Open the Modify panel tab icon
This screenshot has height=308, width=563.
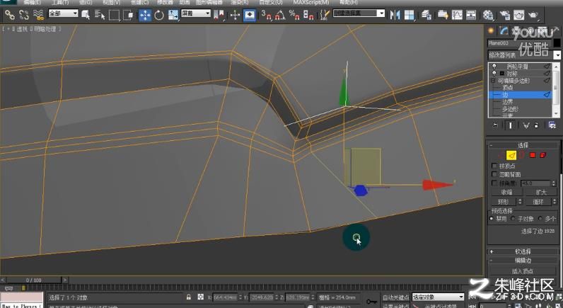tap(504, 31)
